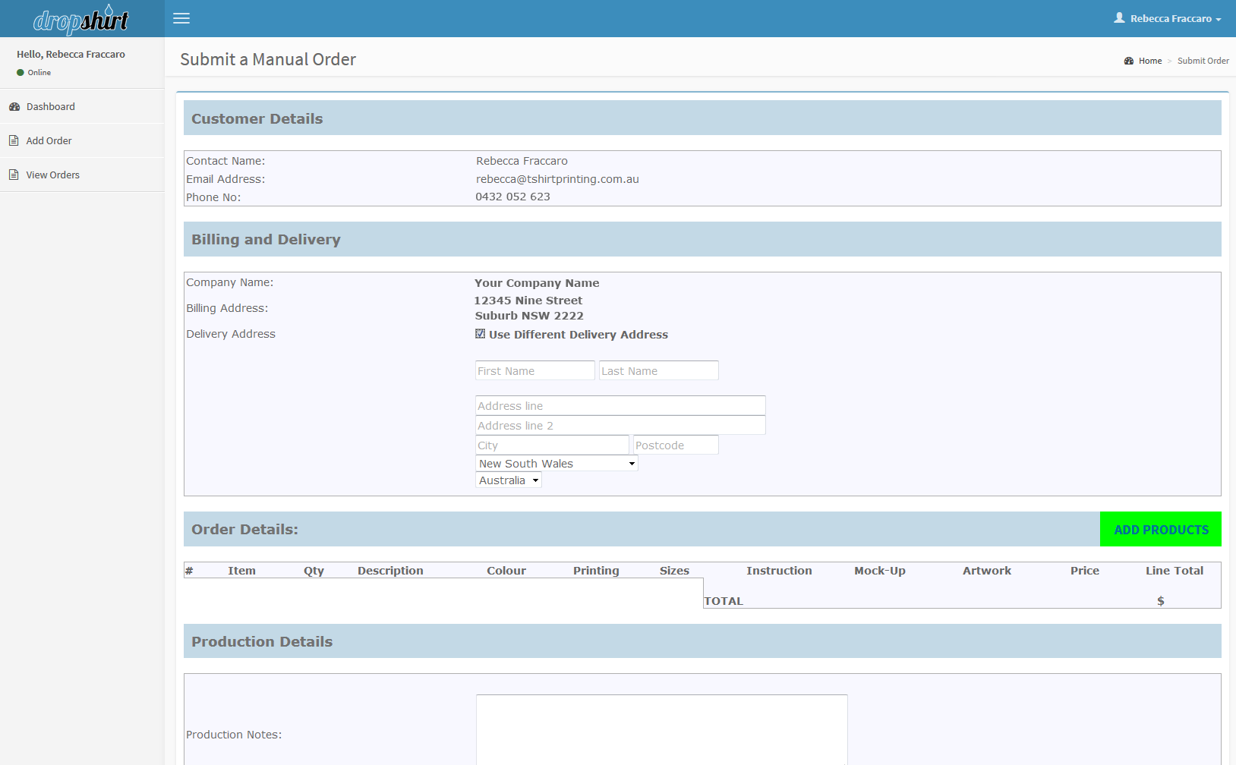Focus the City field

[552, 445]
